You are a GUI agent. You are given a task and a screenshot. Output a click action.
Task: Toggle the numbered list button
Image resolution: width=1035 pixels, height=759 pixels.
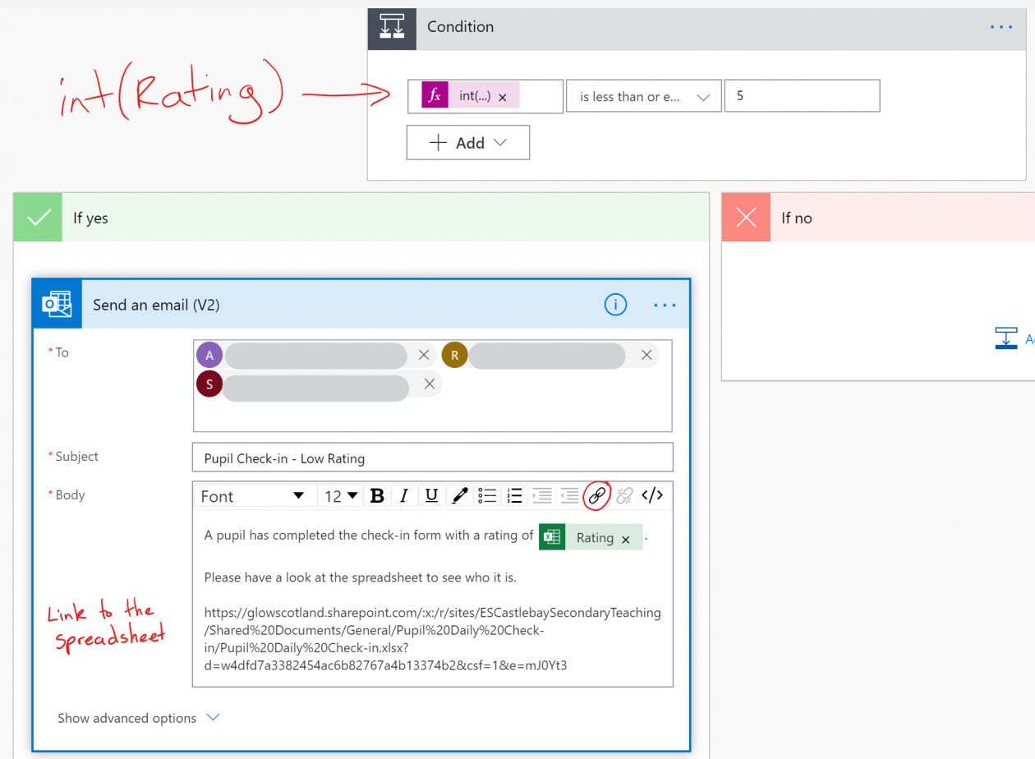click(x=514, y=495)
